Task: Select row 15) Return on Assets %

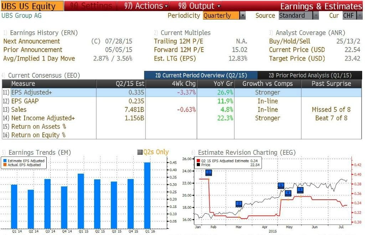Action: coord(182,127)
